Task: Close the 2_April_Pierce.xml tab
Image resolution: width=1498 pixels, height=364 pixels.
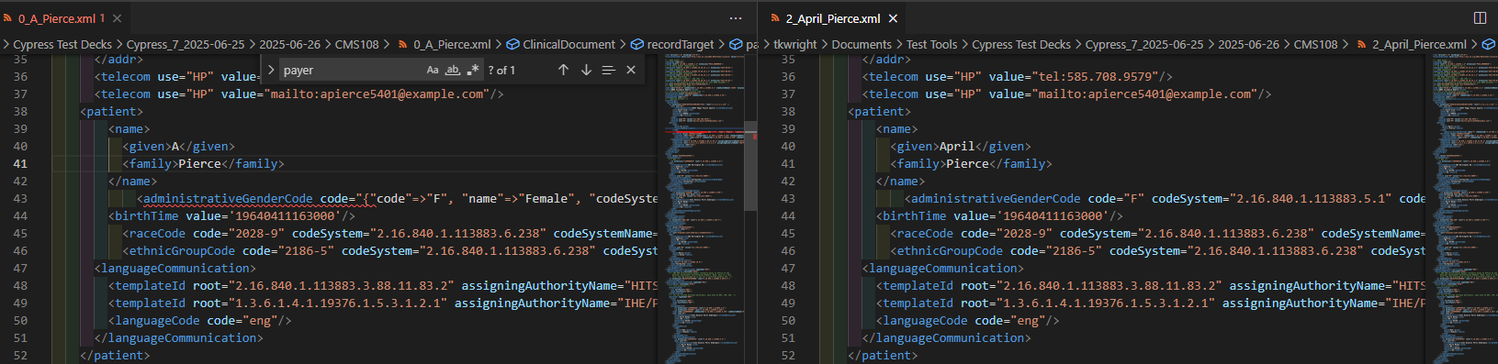Action: click(x=893, y=18)
